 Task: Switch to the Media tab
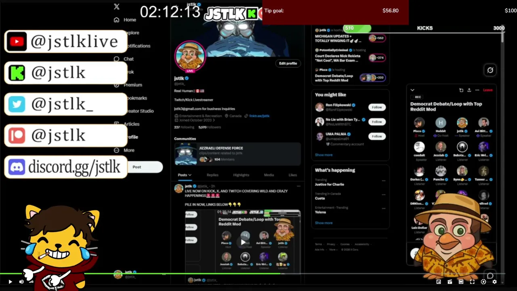click(x=269, y=175)
